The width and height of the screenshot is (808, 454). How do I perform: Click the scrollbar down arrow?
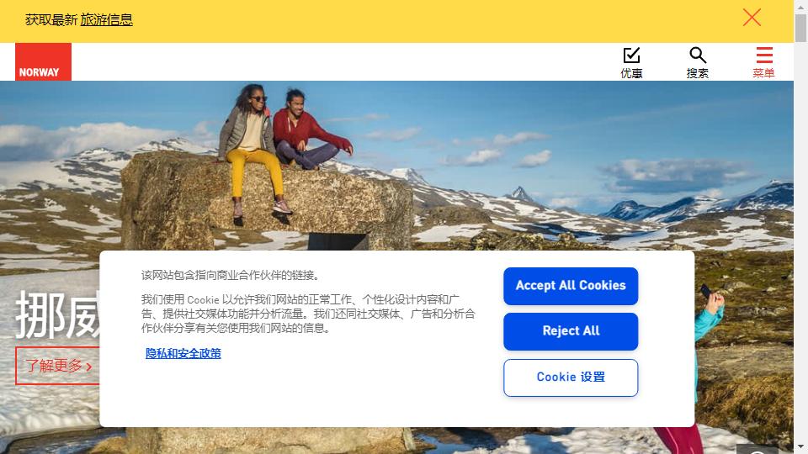coord(800,448)
